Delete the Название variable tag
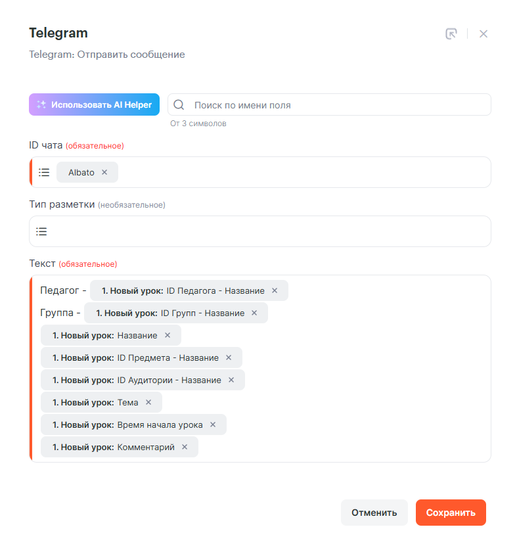Viewport: 517px width, 550px height. coord(168,335)
